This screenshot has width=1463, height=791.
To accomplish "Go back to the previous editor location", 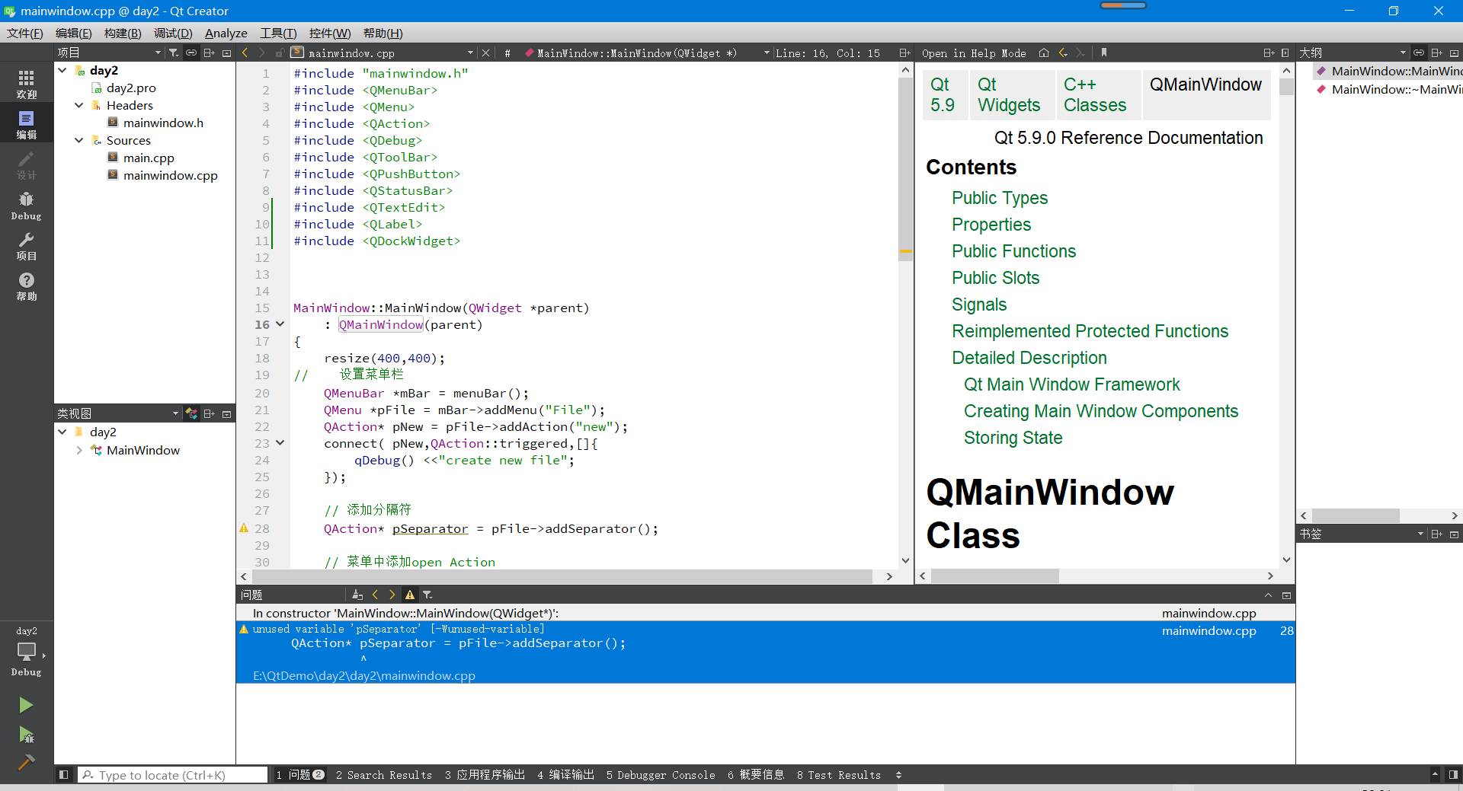I will coord(245,53).
